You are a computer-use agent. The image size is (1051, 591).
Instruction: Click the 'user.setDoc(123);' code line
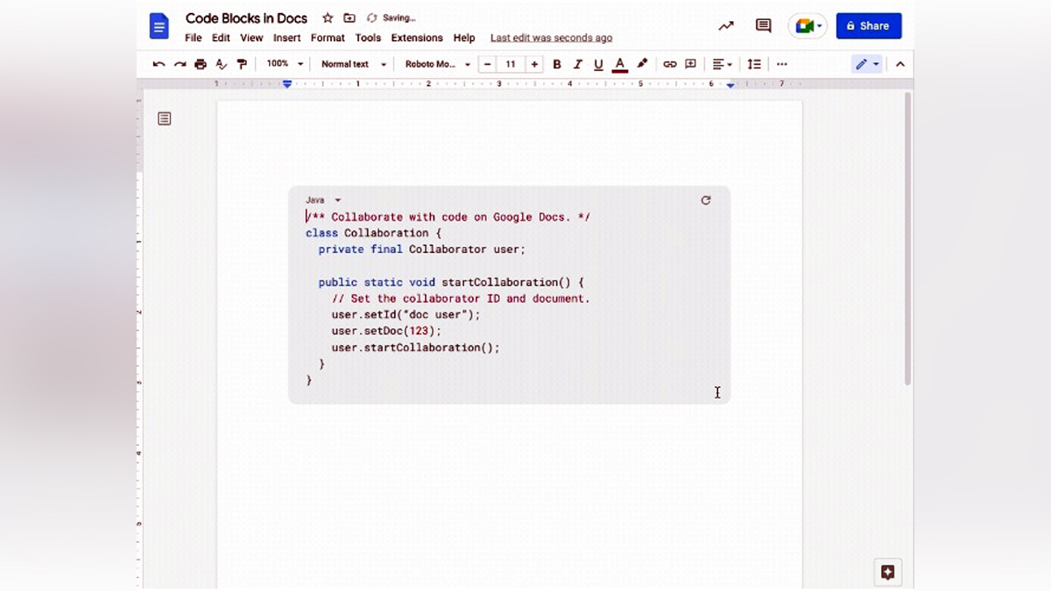[x=386, y=331]
